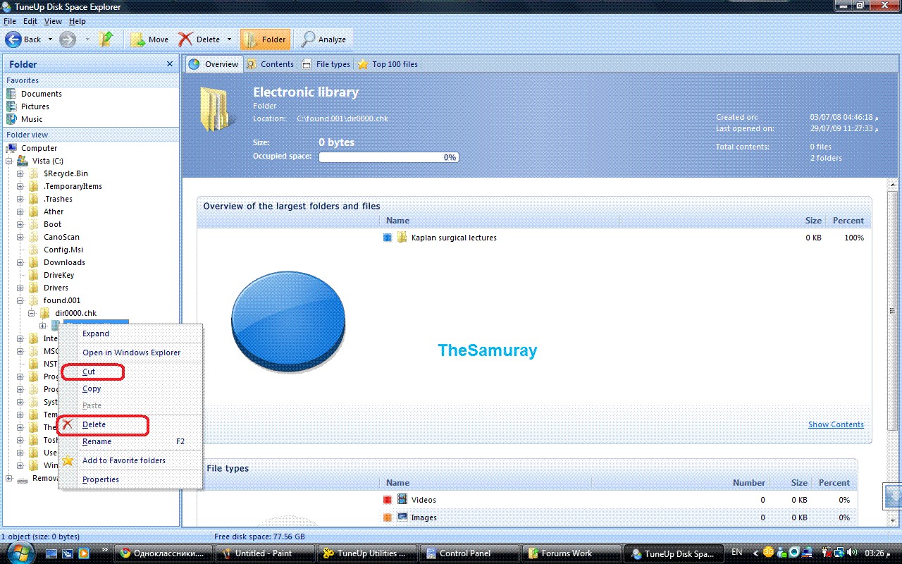Click the Move toolbar button
The image size is (902, 564).
tap(149, 39)
